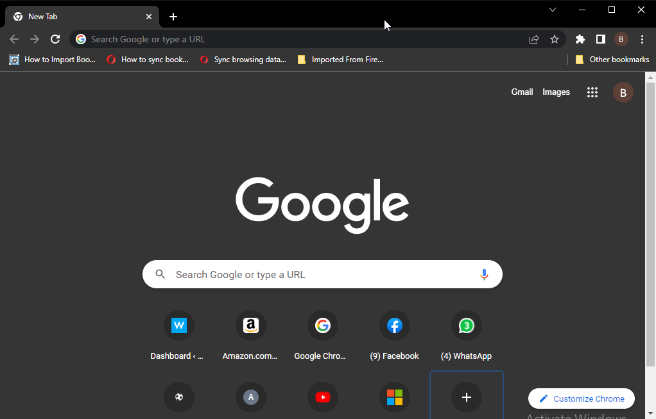The image size is (656, 419).
Task: Click the Google search box on page
Action: [322, 274]
